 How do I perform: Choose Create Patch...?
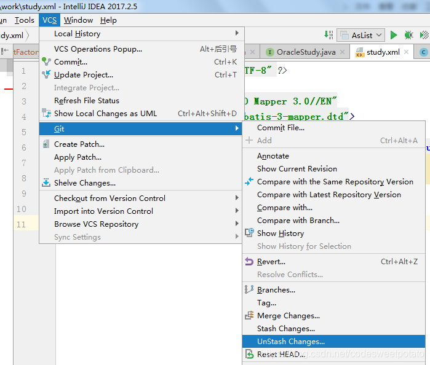141,144
